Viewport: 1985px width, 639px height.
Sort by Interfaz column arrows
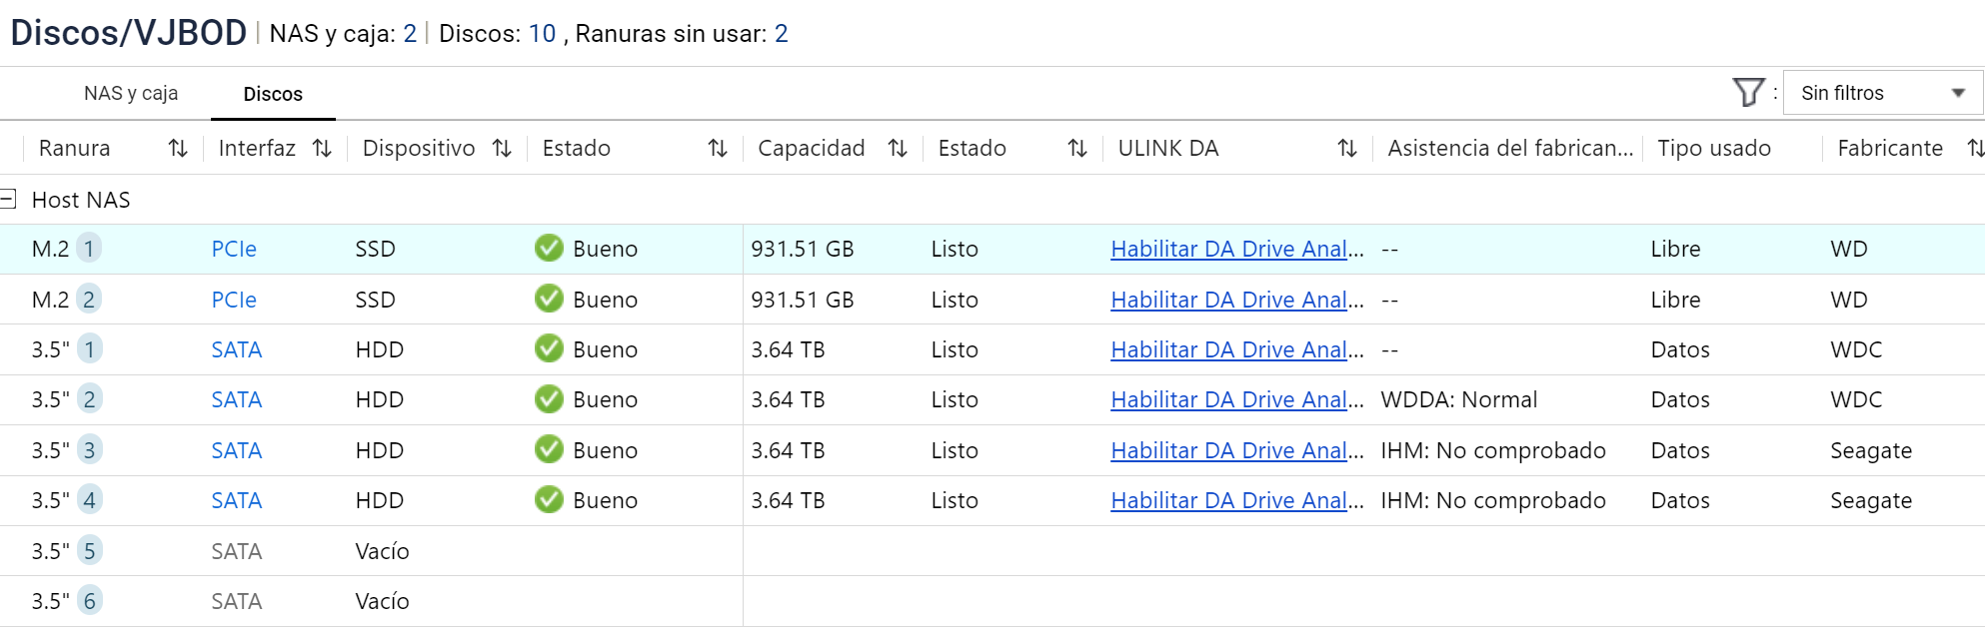click(322, 149)
